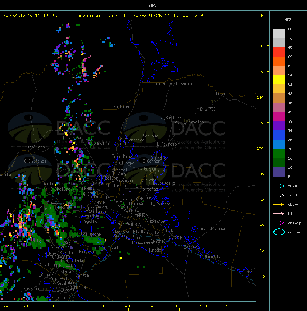Click the 'Clla.del_Rosario' place label

174,83
